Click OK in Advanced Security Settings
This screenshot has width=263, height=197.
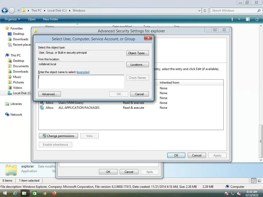(x=176, y=155)
